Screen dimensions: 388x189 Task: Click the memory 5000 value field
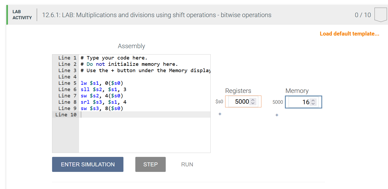303,102
